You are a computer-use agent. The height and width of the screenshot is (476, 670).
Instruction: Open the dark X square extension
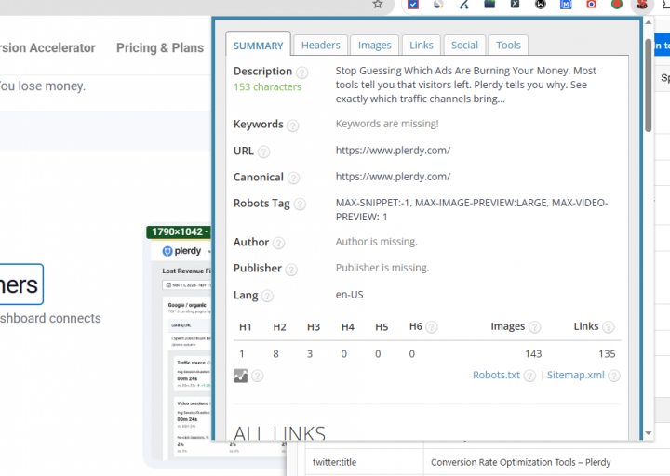coord(515,5)
